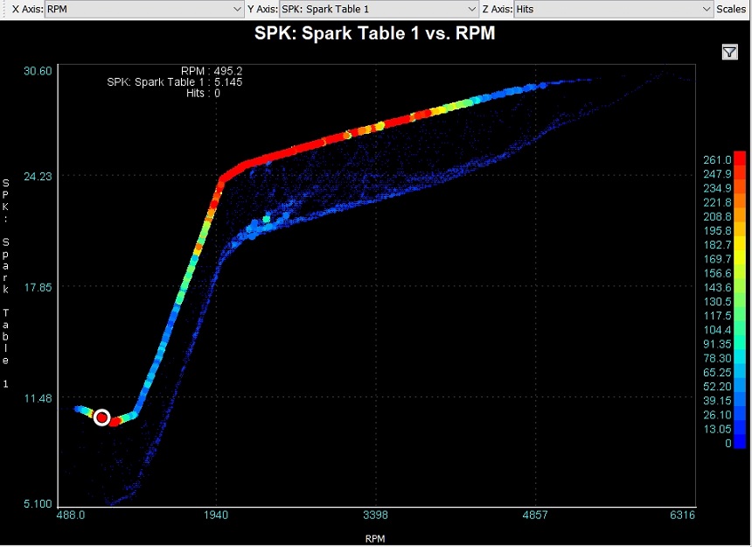
Task: Open the chart filter funnel icon
Action: (x=730, y=53)
